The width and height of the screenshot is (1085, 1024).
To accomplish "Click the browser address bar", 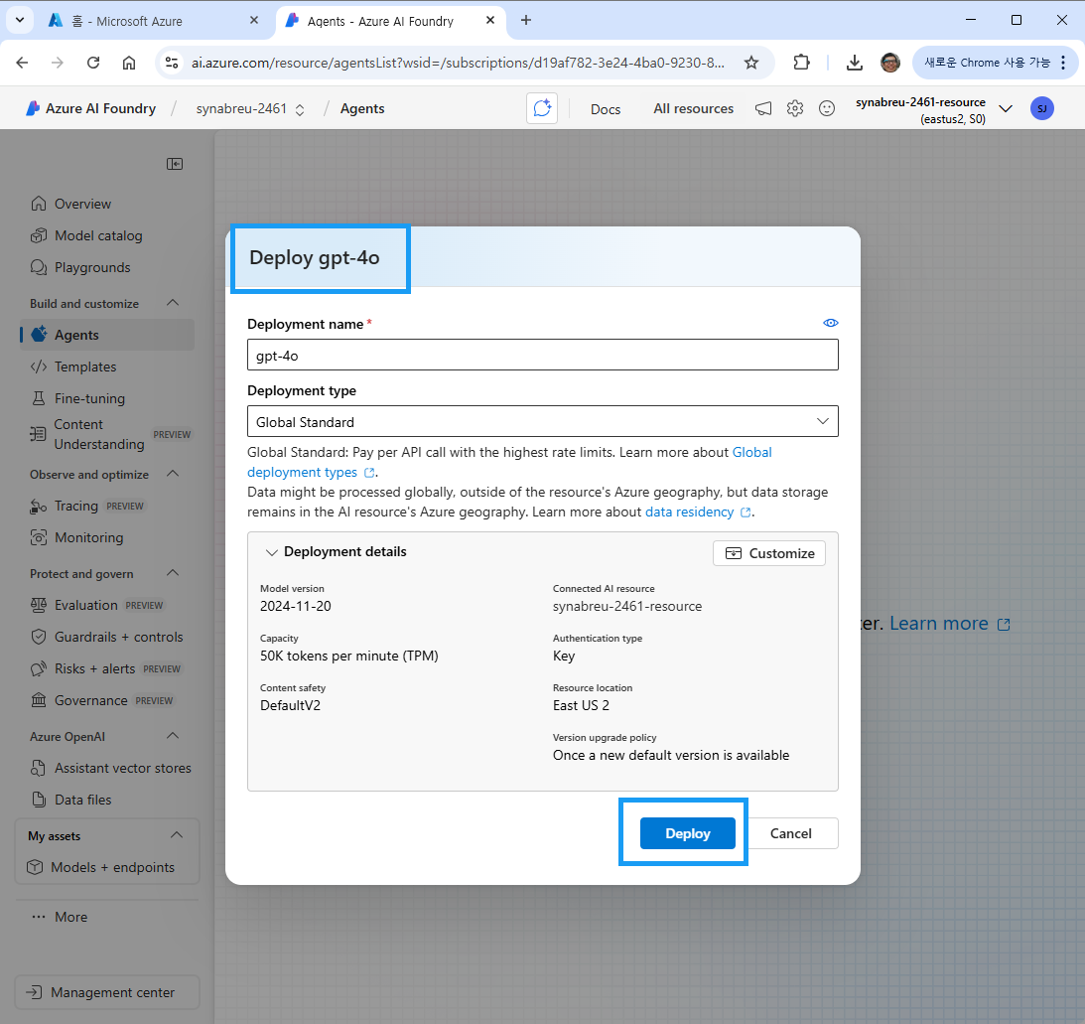I will [458, 63].
